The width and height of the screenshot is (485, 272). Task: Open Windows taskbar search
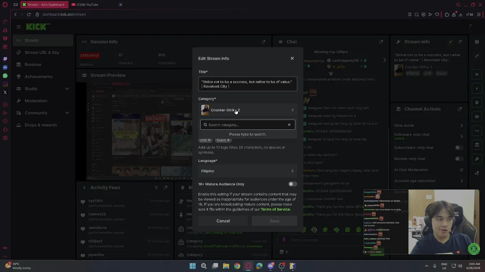204,266
